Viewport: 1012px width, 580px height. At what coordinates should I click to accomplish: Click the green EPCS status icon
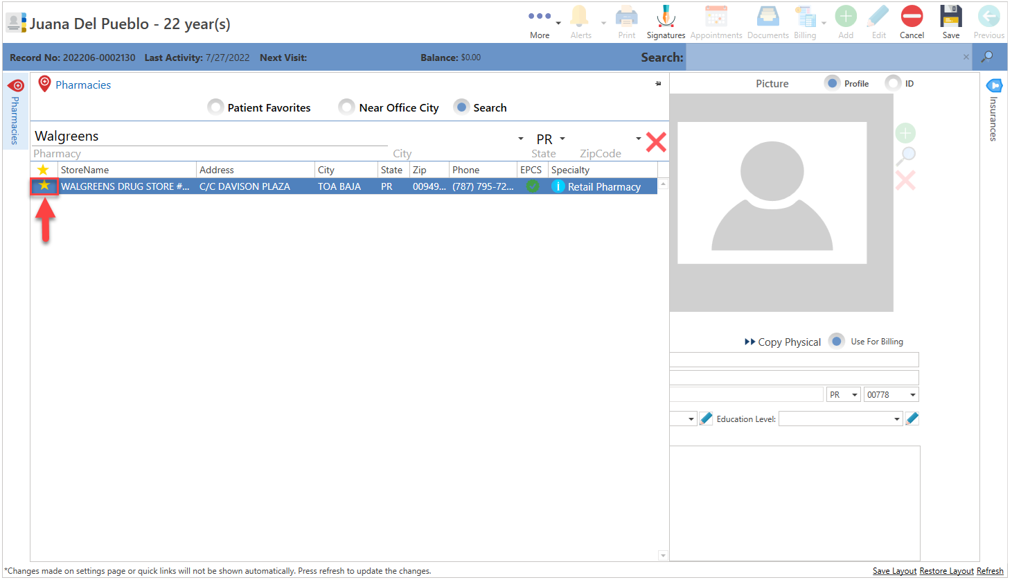[532, 186]
